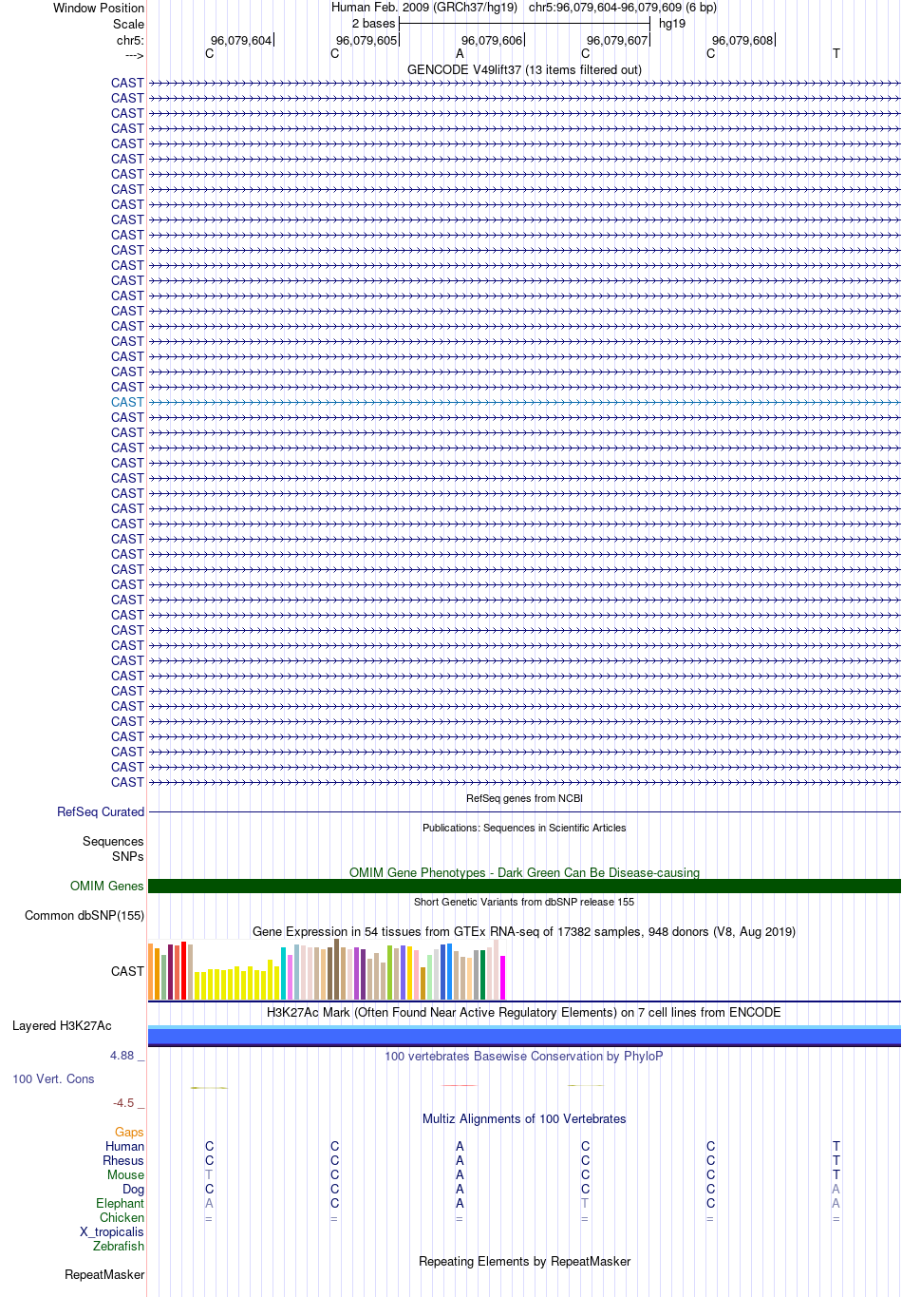Click the orange 'Gaps' alignment label
Image resolution: width=902 pixels, height=1297 pixels.
(129, 1132)
